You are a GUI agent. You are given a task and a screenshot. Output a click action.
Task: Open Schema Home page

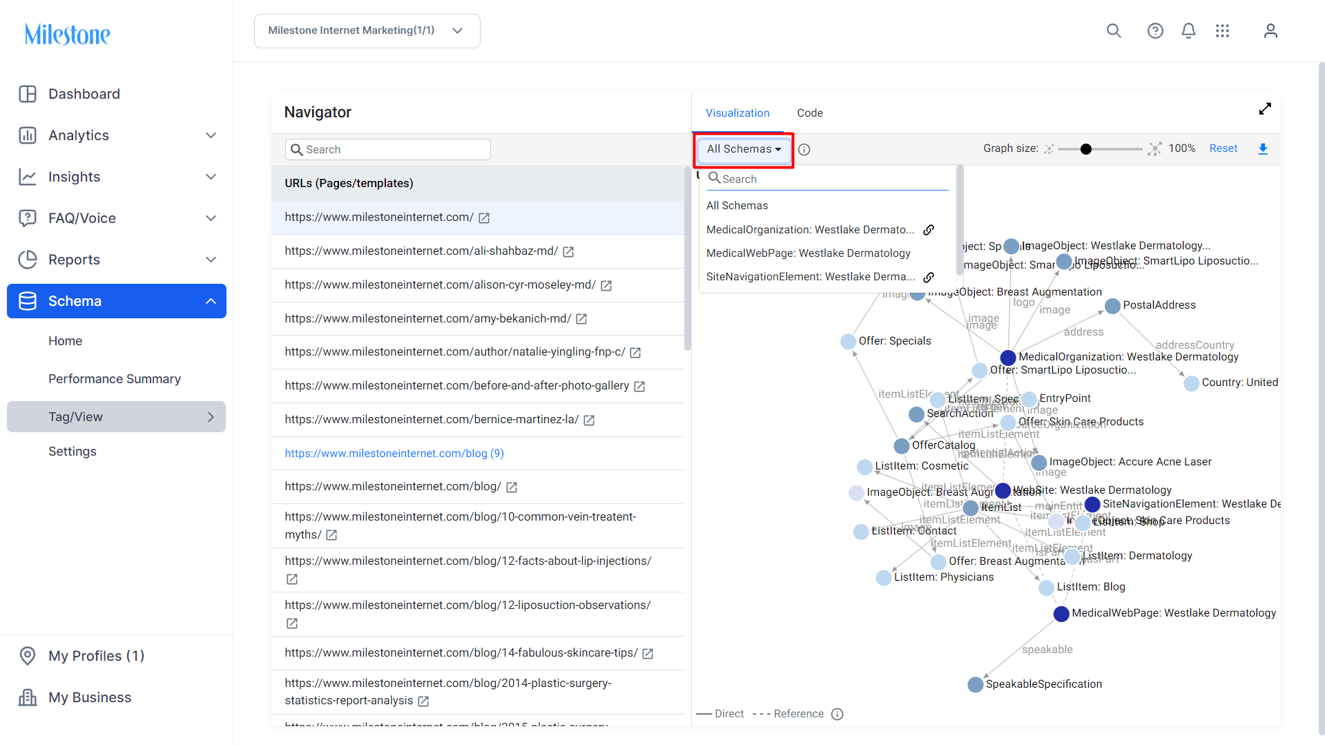pos(66,341)
